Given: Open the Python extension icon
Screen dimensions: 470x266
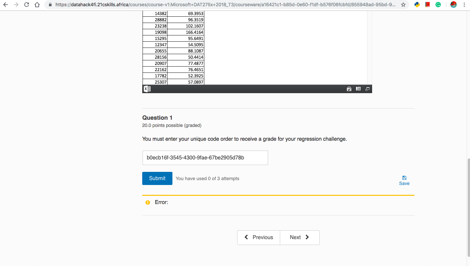Looking at the screenshot, I should point(417,5).
